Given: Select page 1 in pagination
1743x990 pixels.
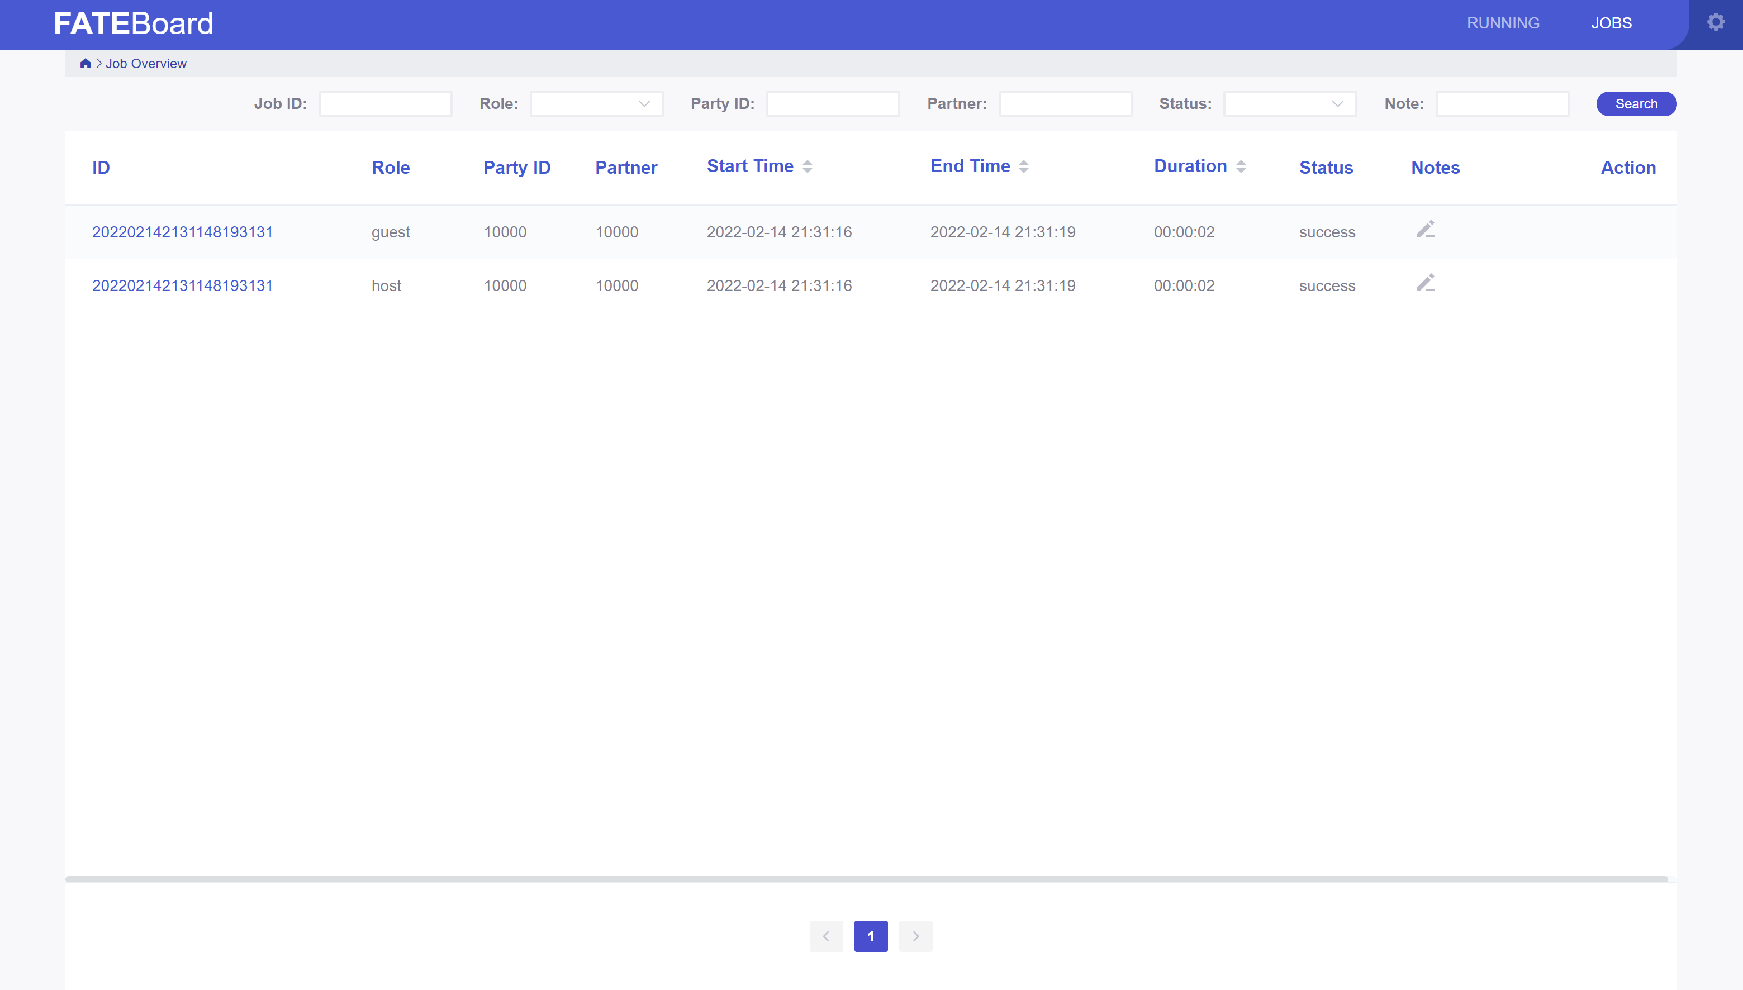Looking at the screenshot, I should click(x=871, y=936).
